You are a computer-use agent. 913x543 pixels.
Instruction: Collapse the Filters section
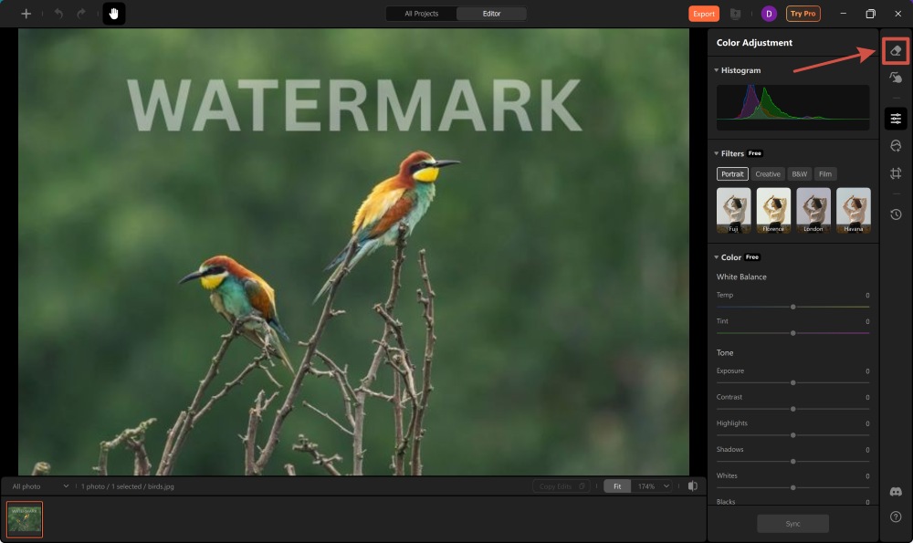716,152
